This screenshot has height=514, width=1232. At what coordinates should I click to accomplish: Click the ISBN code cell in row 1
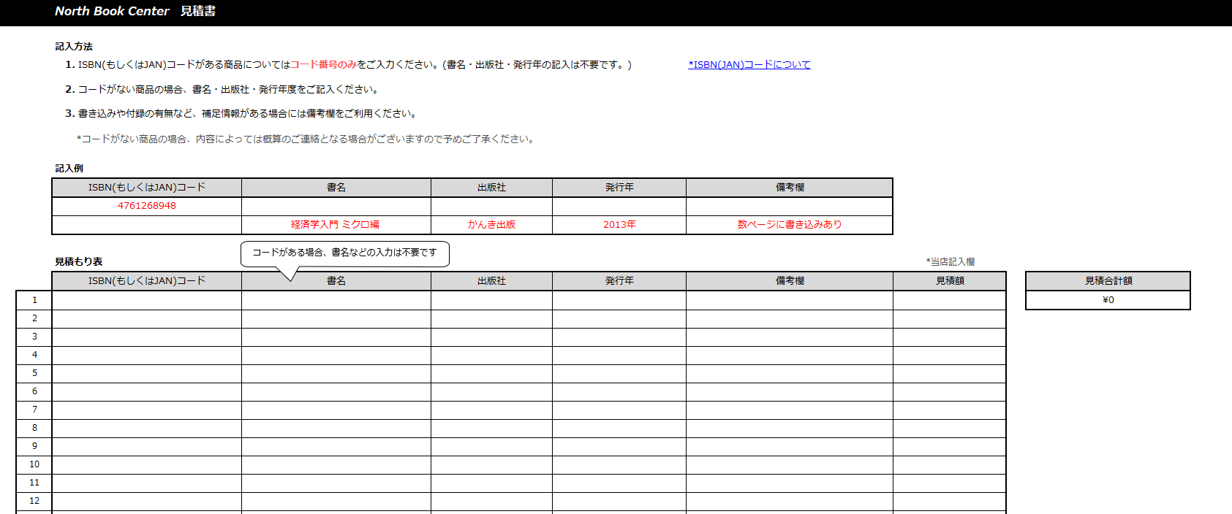coord(147,300)
